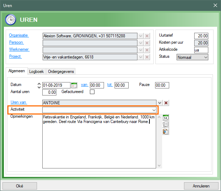Click the ANTOINE Uren van field
The height and width of the screenshot is (191, 221).
pyautogui.click(x=99, y=103)
